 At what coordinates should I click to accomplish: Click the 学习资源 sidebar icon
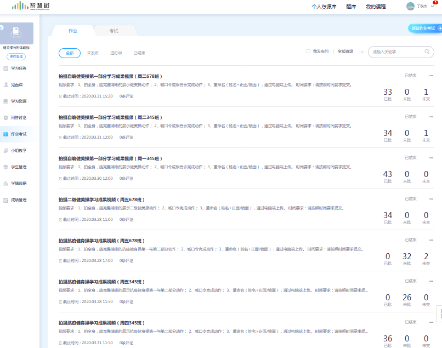(x=5, y=101)
